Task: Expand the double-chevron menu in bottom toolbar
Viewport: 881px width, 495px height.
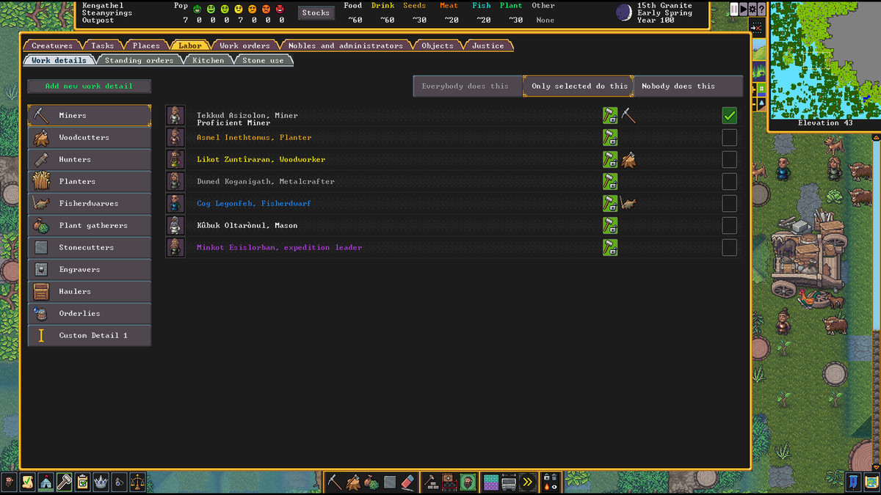Action: [527, 482]
